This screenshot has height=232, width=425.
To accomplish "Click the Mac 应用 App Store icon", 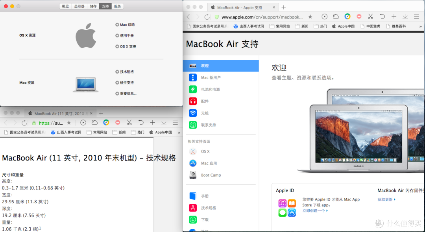I will [x=193, y=163].
